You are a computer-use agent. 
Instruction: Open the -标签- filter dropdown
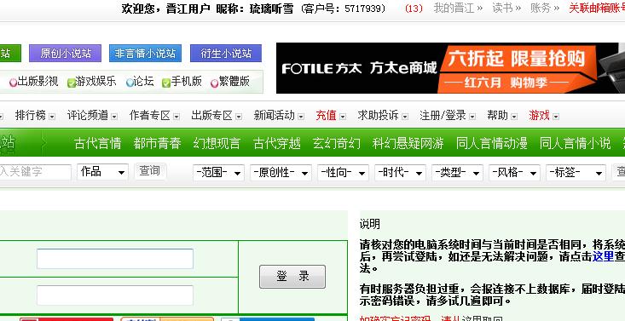pyautogui.click(x=576, y=173)
